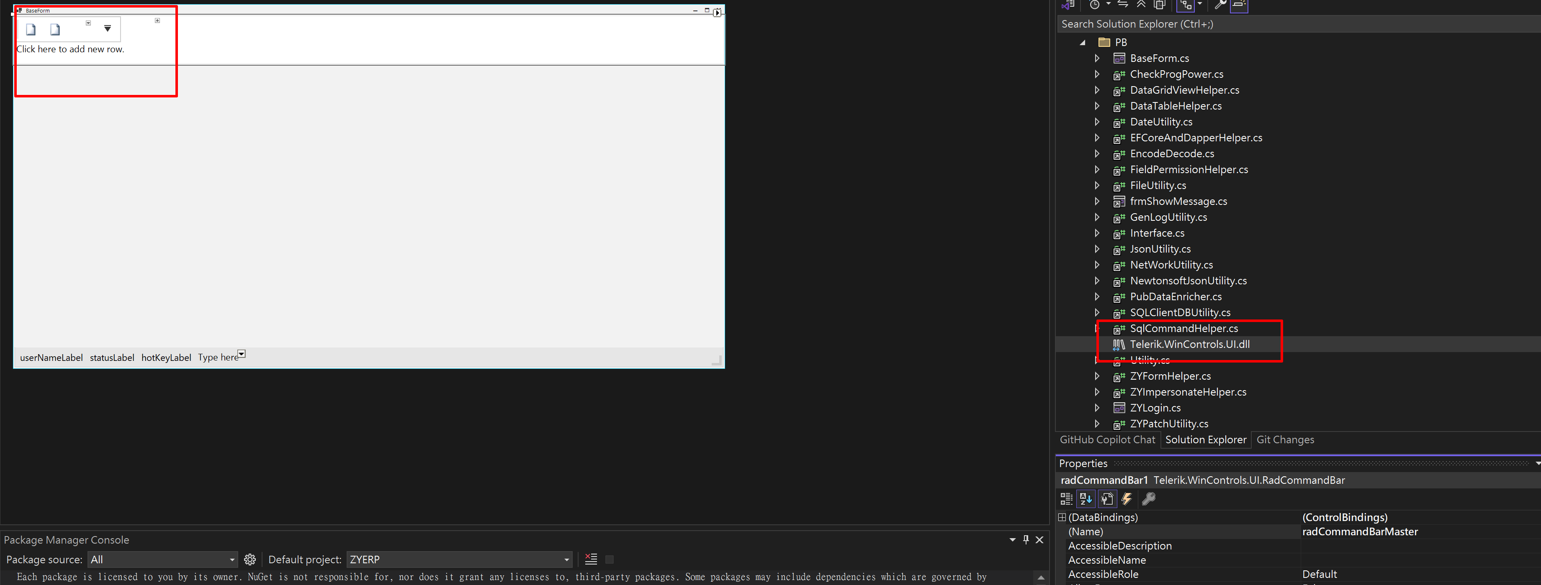The height and width of the screenshot is (585, 1541).
Task: Toggle Alphabetical sort in Properties panel
Action: pyautogui.click(x=1086, y=499)
